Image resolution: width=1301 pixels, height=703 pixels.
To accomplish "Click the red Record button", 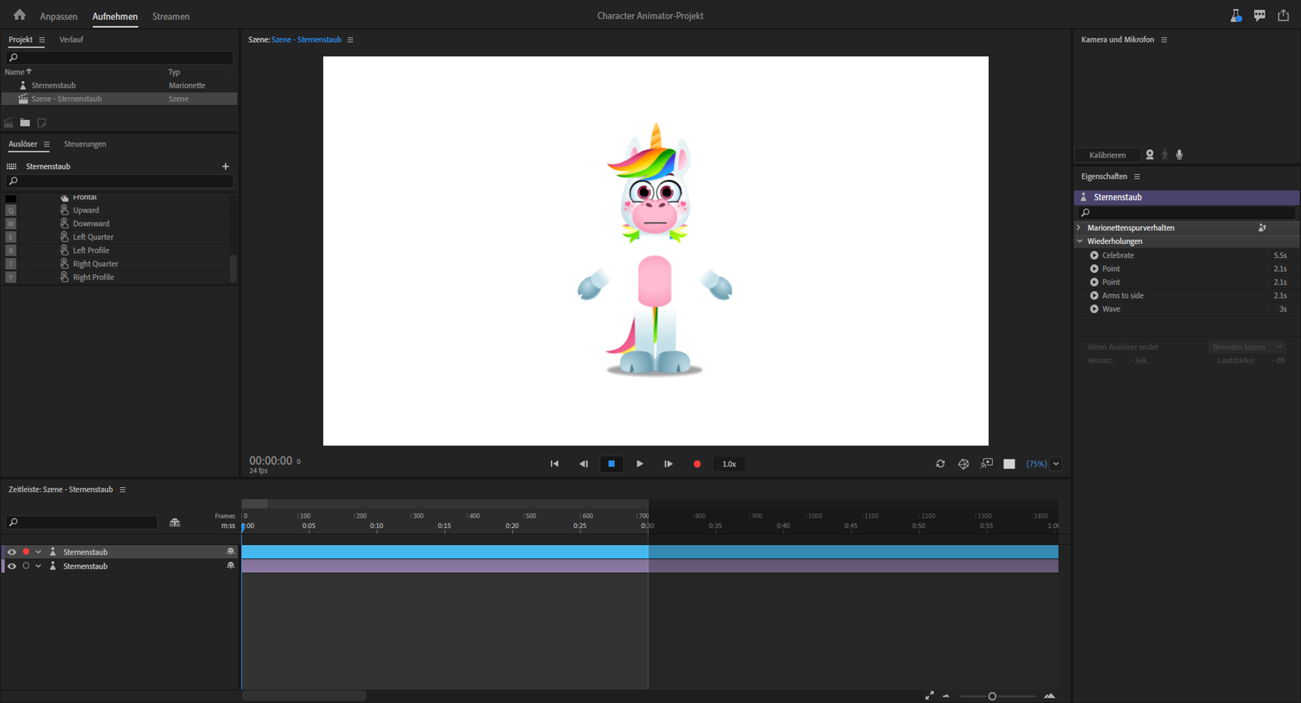I will click(x=697, y=464).
